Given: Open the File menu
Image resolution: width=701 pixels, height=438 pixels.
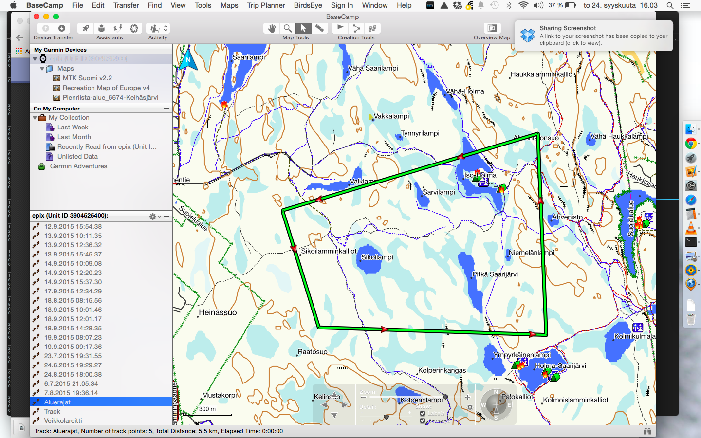Looking at the screenshot, I should (77, 5).
